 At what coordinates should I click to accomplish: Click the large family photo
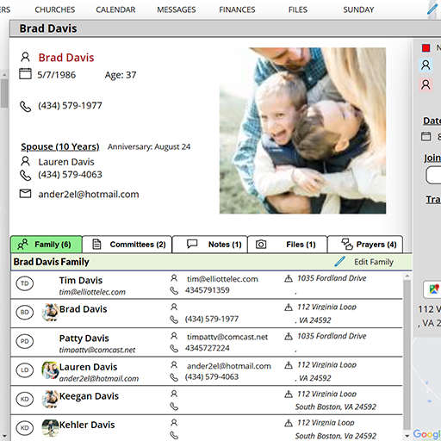point(302,131)
